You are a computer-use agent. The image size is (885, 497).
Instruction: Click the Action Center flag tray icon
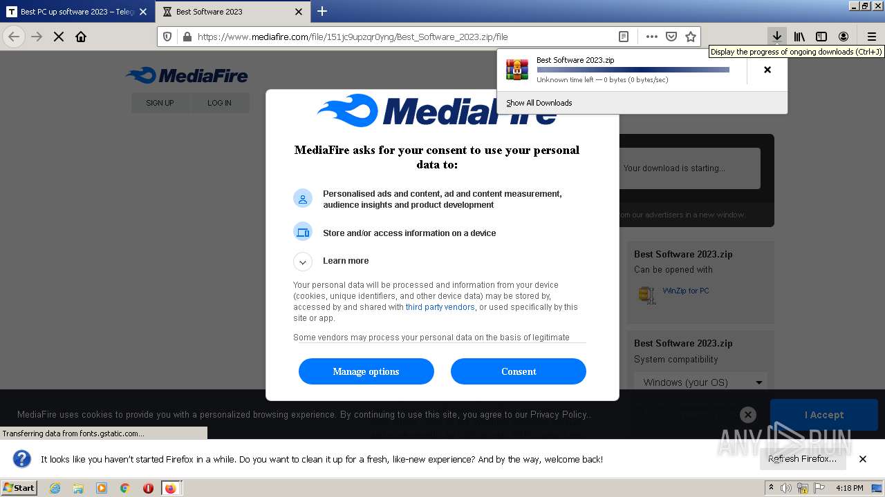(819, 488)
